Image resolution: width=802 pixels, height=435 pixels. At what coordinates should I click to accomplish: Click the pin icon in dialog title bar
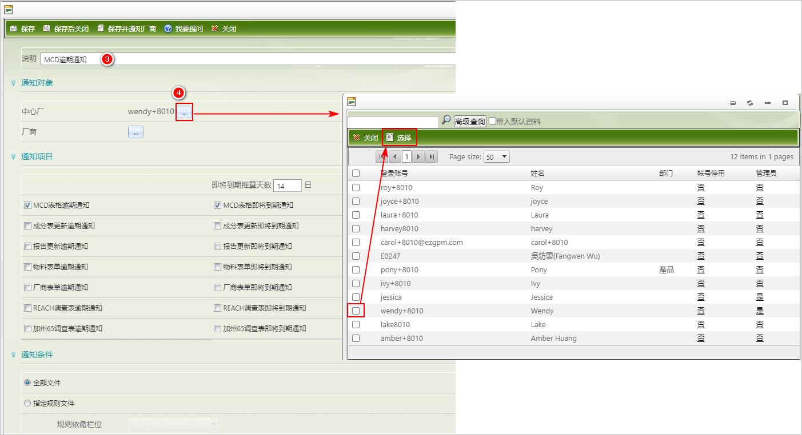(x=732, y=103)
